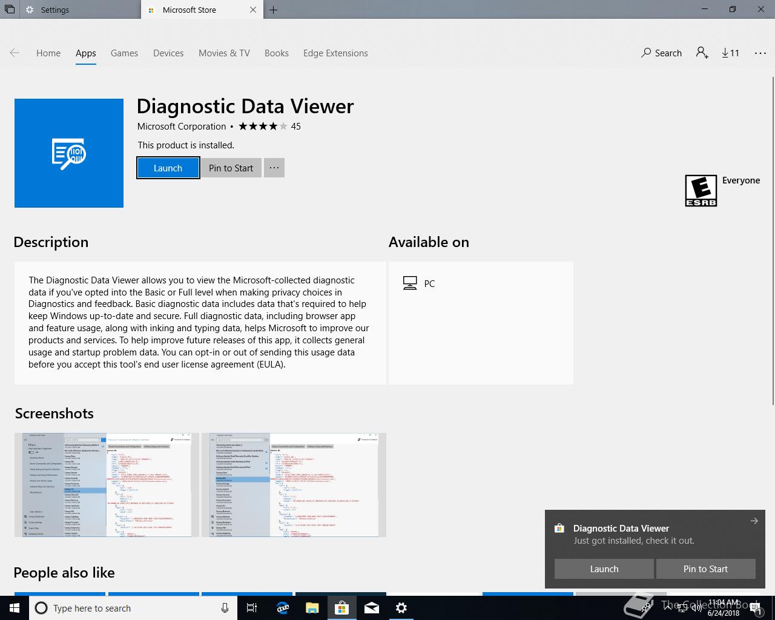Screen dimensions: 775x620
Task: Open downloads and updates (11)
Action: [731, 53]
